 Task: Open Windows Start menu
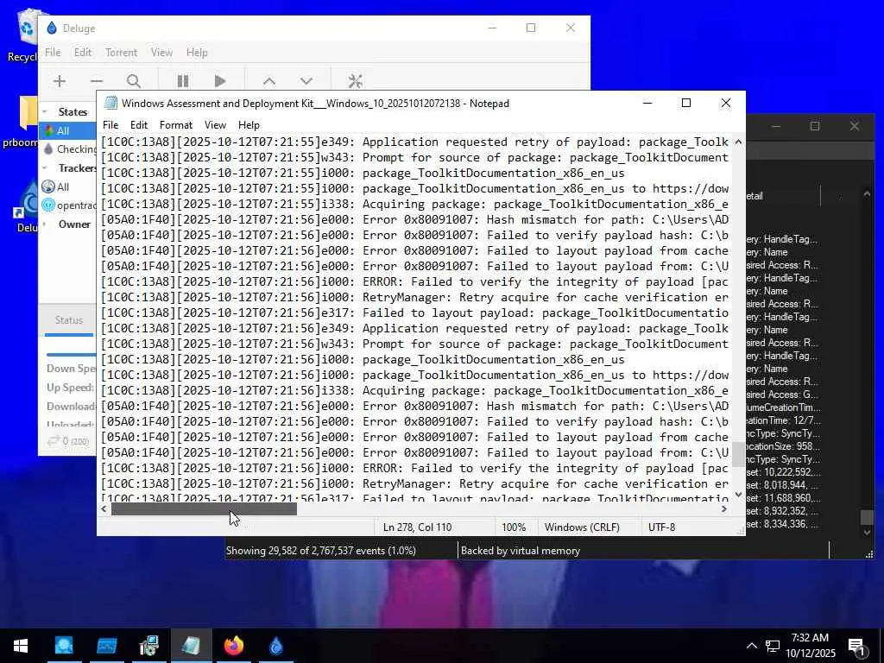tap(21, 646)
